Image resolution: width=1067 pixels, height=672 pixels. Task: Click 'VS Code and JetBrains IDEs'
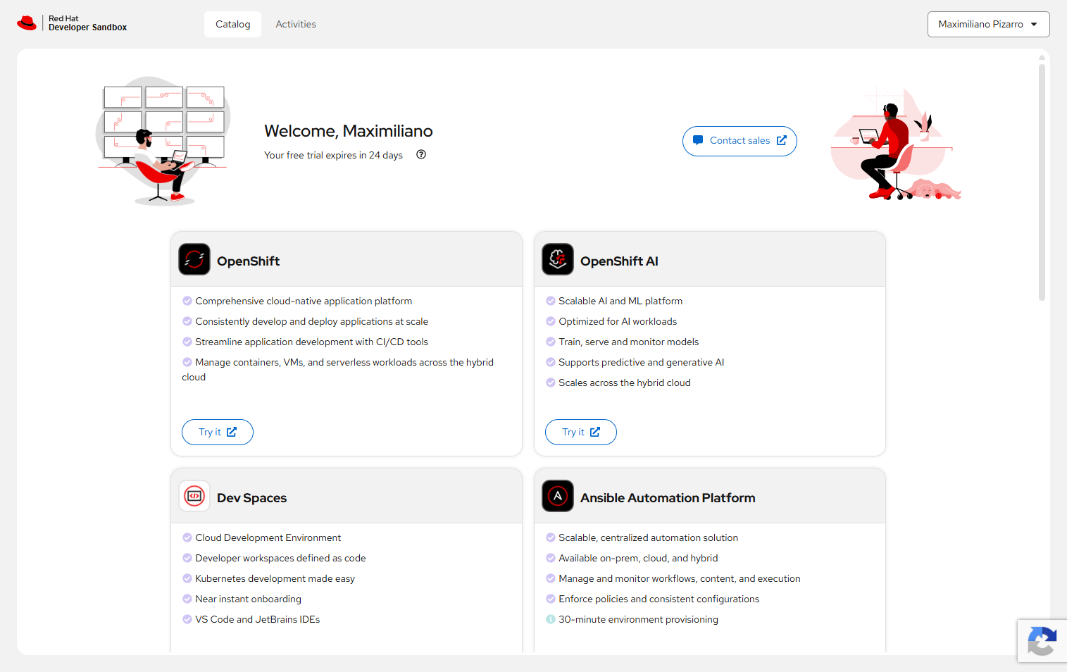coord(257,619)
